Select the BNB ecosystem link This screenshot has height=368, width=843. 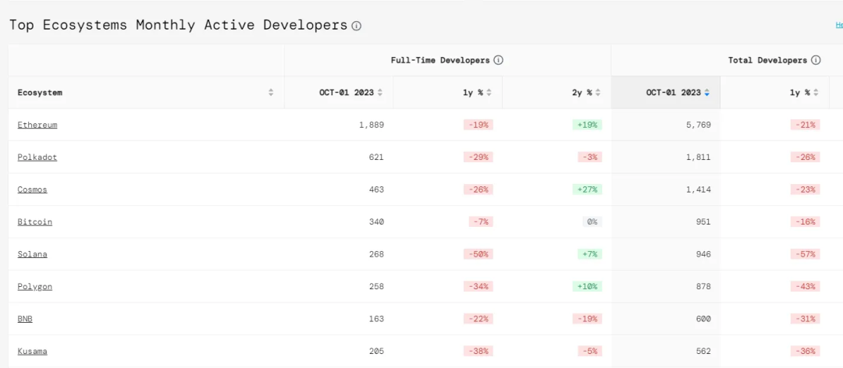pyautogui.click(x=25, y=319)
